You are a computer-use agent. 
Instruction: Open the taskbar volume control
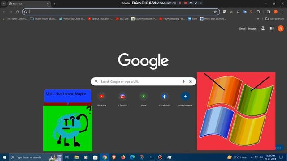tap(261, 157)
